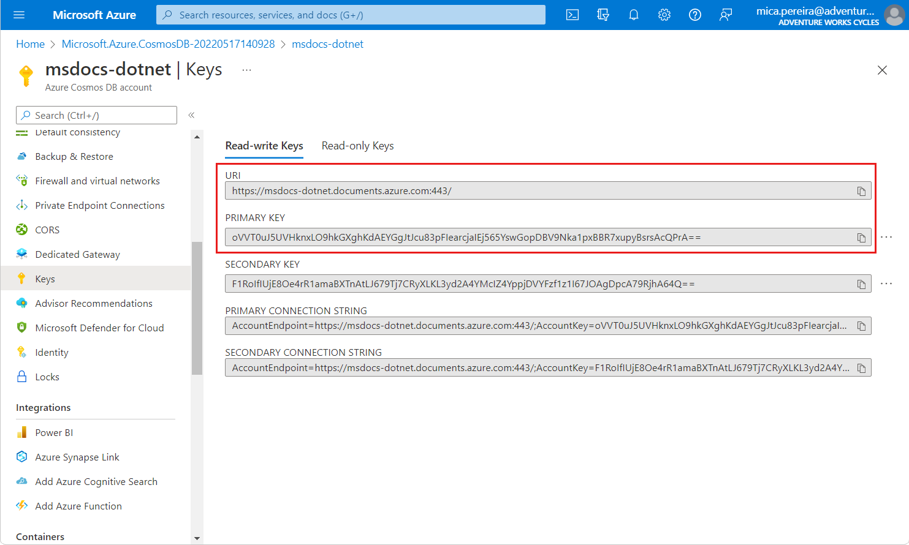909x545 pixels.
Task: Select the Read-write Keys tab
Action: (264, 146)
